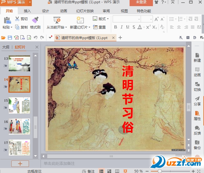Viewport: 204px width, 173px height.
Task: Open font size combo box
Action: (x=147, y=19)
